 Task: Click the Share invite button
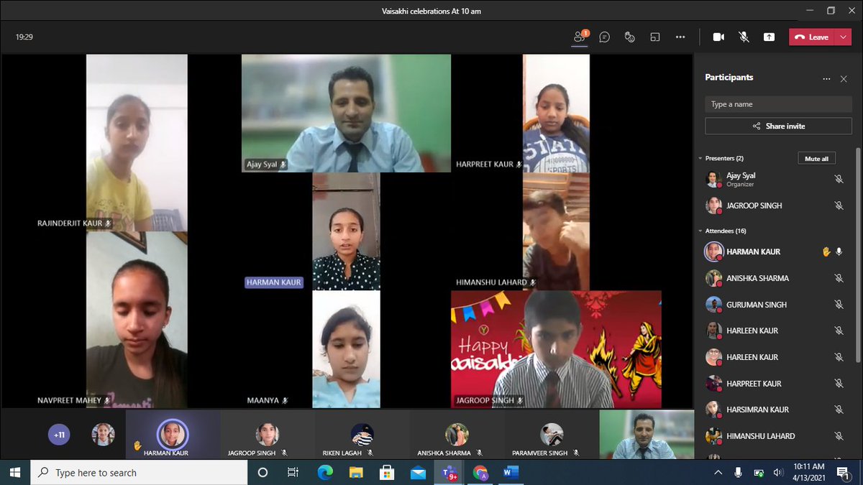777,126
